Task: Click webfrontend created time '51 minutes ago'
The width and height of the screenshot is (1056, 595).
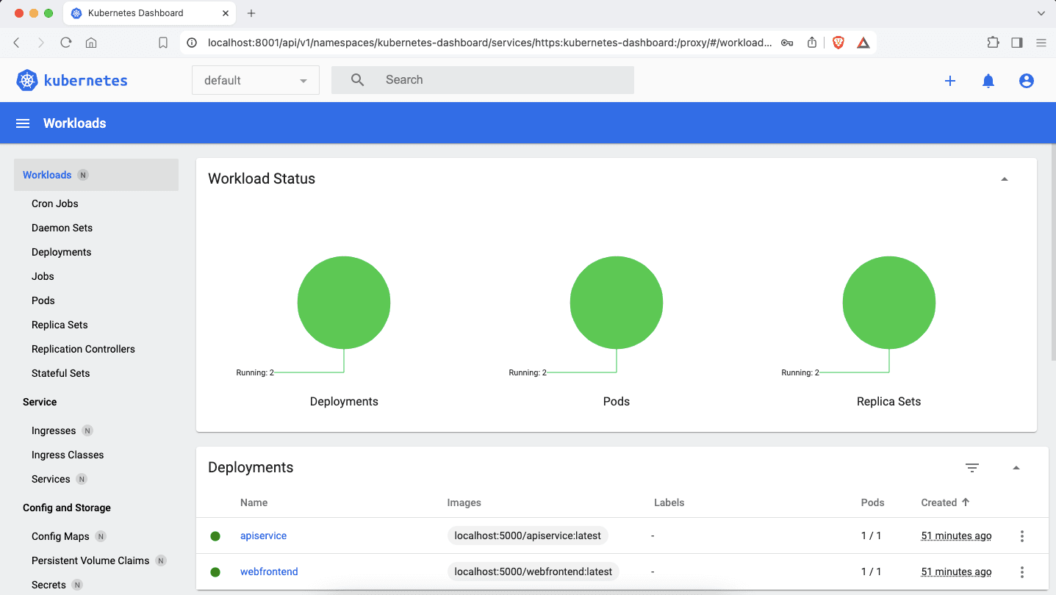Action: [x=956, y=572]
